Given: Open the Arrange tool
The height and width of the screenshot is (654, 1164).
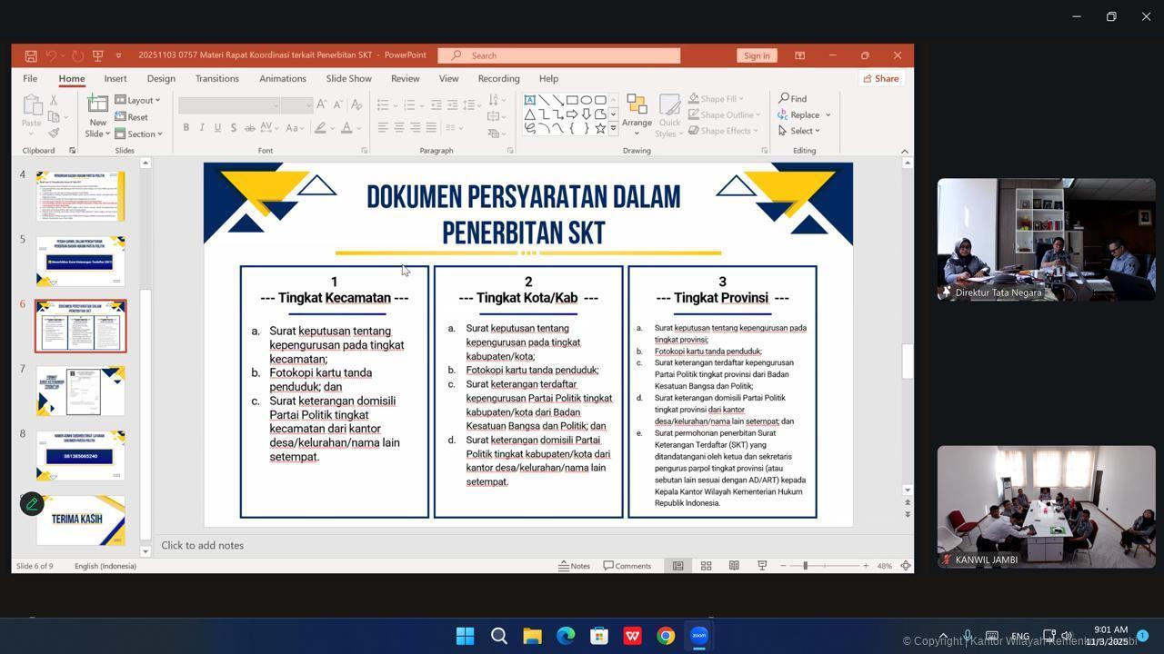Looking at the screenshot, I should 637,114.
